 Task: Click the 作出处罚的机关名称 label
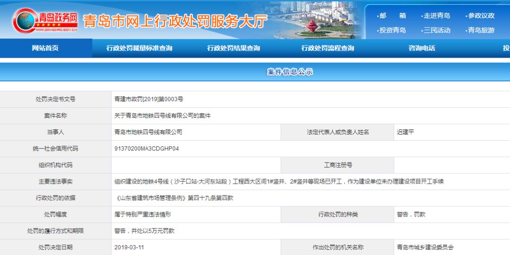pyautogui.click(x=338, y=247)
